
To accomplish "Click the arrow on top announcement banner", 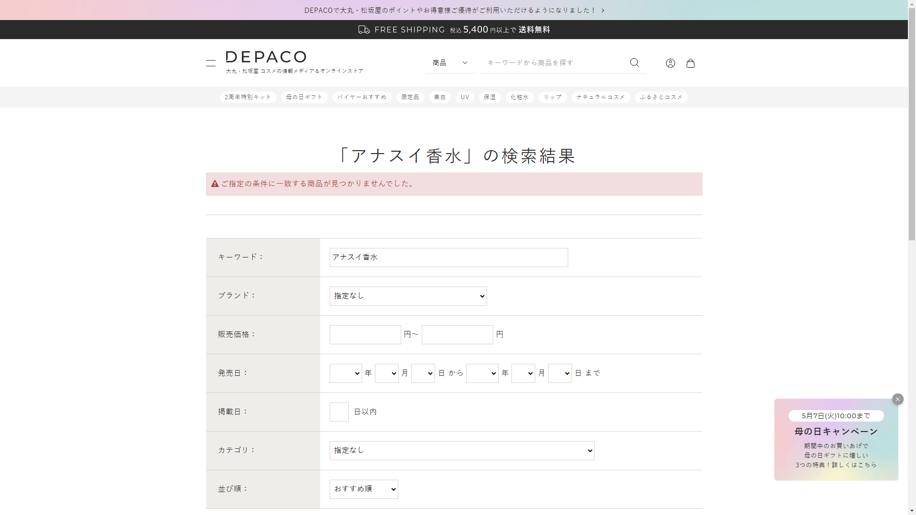I will pos(603,10).
